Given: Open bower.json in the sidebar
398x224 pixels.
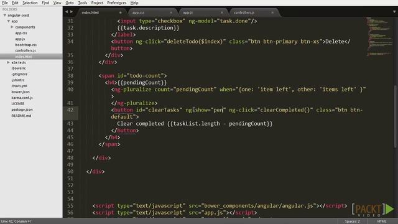Looking at the screenshot, I should (x=21, y=91).
